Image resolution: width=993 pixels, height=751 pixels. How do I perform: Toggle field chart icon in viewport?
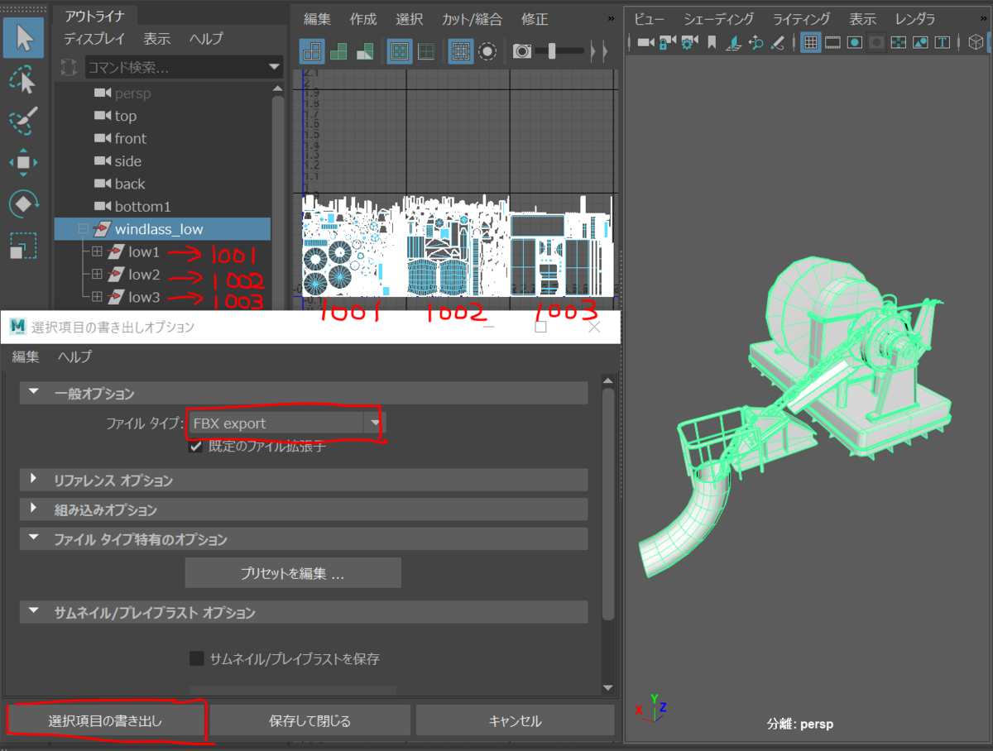(x=899, y=41)
